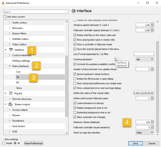The height and width of the screenshot is (147, 161).
Task: Collapse the Main interfaces tree node
Action: [x=9, y=66]
